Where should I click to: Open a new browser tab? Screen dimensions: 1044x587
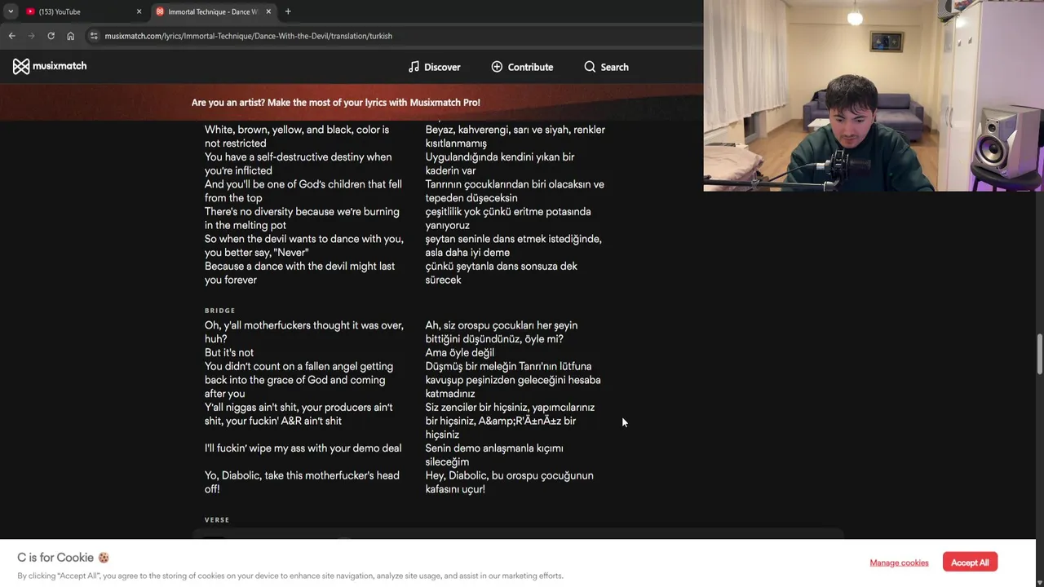pos(288,11)
